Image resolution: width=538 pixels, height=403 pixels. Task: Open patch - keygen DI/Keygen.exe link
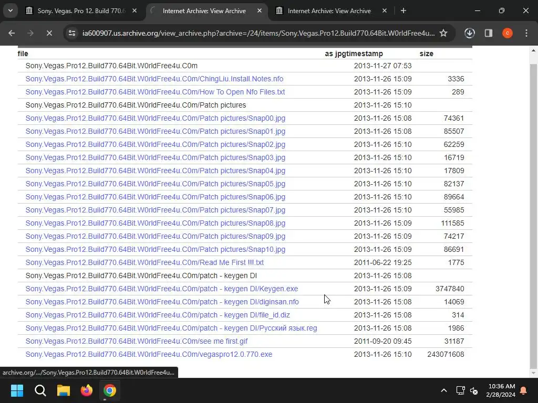pyautogui.click(x=162, y=289)
